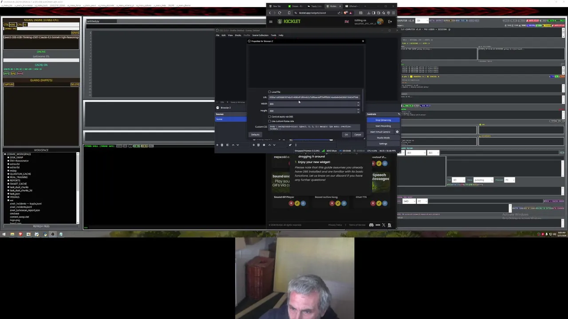Move source down in Sources toolbar

click(274, 145)
